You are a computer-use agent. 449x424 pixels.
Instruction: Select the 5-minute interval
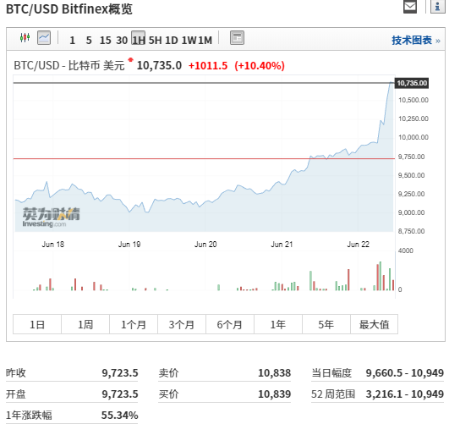[89, 40]
